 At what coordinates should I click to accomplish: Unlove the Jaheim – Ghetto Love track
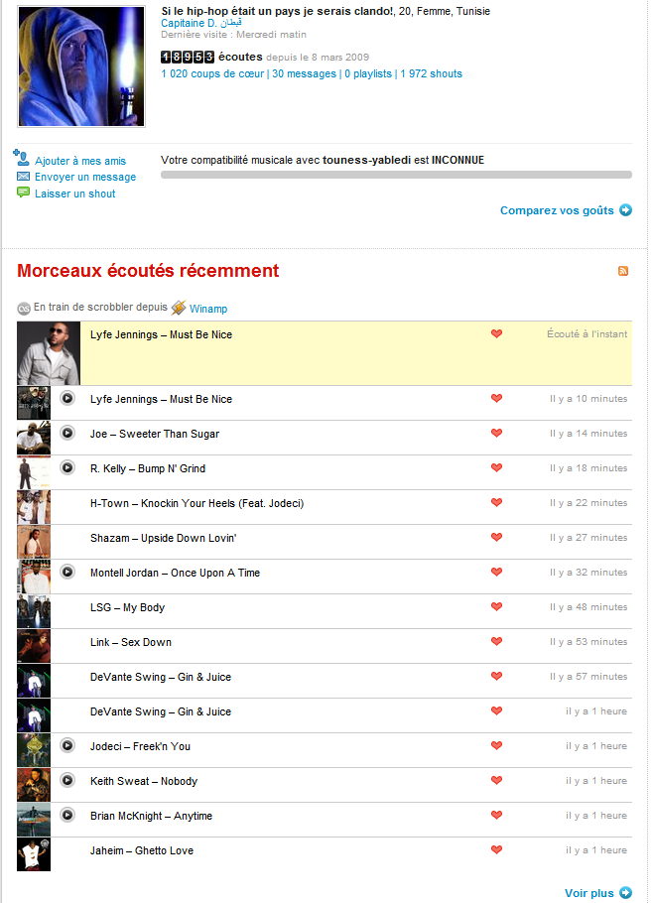coord(496,849)
